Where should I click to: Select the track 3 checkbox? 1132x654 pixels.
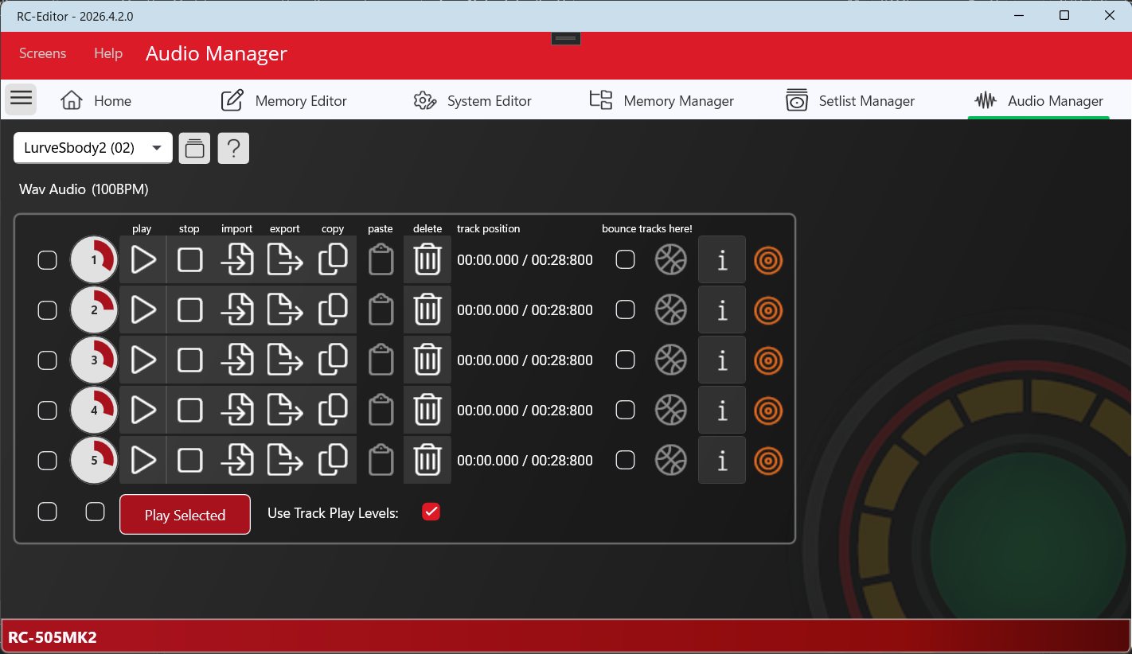(x=48, y=360)
